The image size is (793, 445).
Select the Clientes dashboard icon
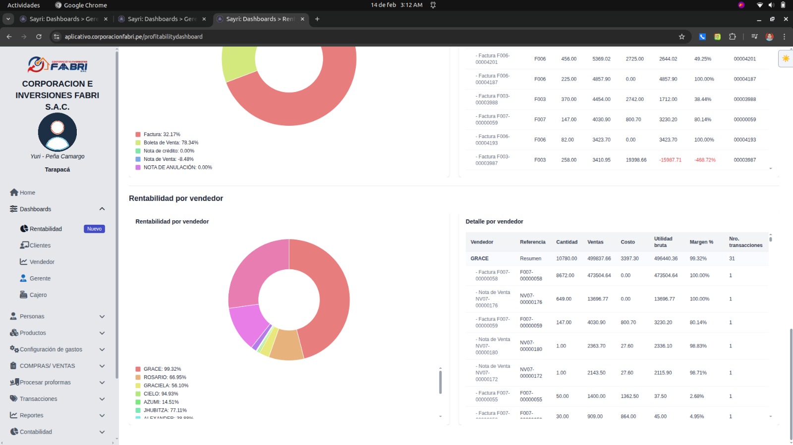coord(24,246)
